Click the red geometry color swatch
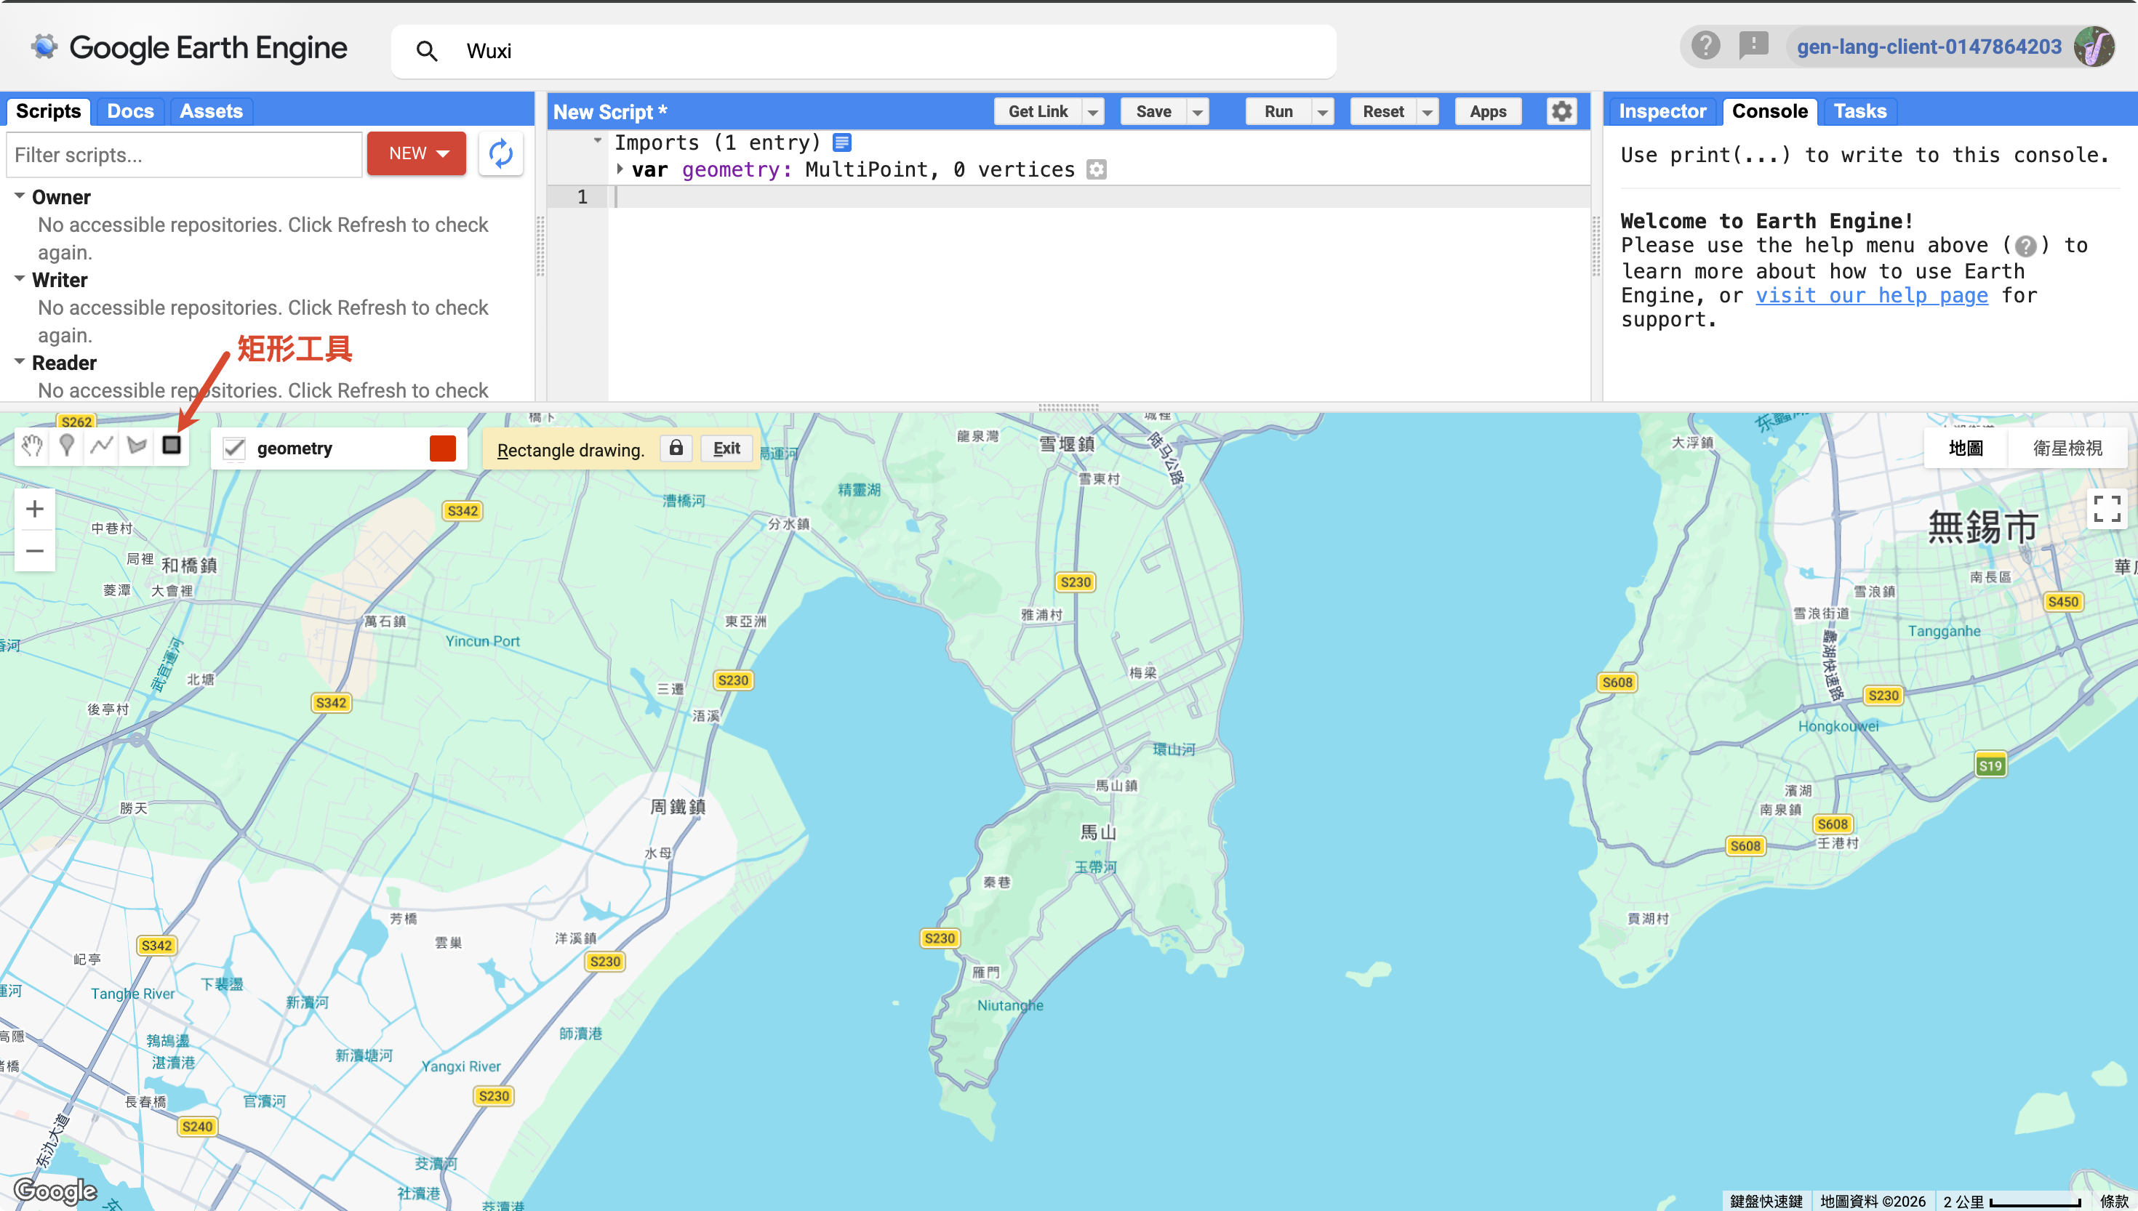The height and width of the screenshot is (1211, 2138). pos(443,448)
